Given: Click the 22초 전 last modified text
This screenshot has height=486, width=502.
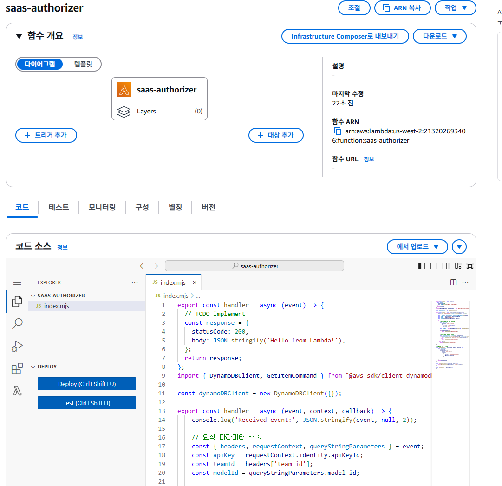Looking at the screenshot, I should 343,103.
